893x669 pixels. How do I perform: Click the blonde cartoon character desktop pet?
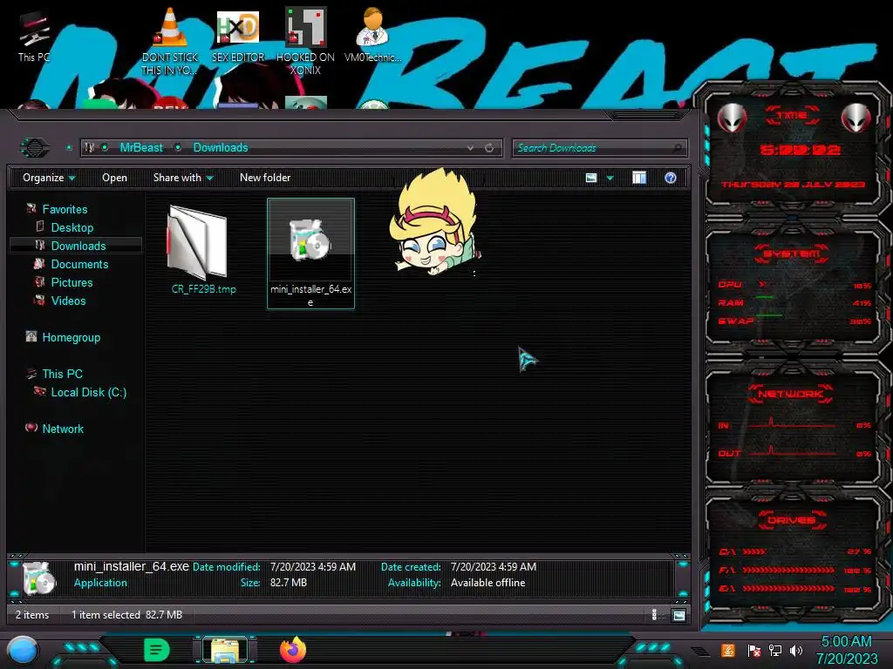point(436,222)
